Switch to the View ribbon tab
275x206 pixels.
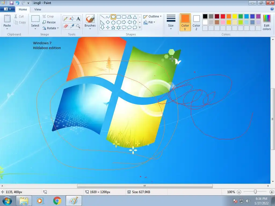tap(38, 9)
